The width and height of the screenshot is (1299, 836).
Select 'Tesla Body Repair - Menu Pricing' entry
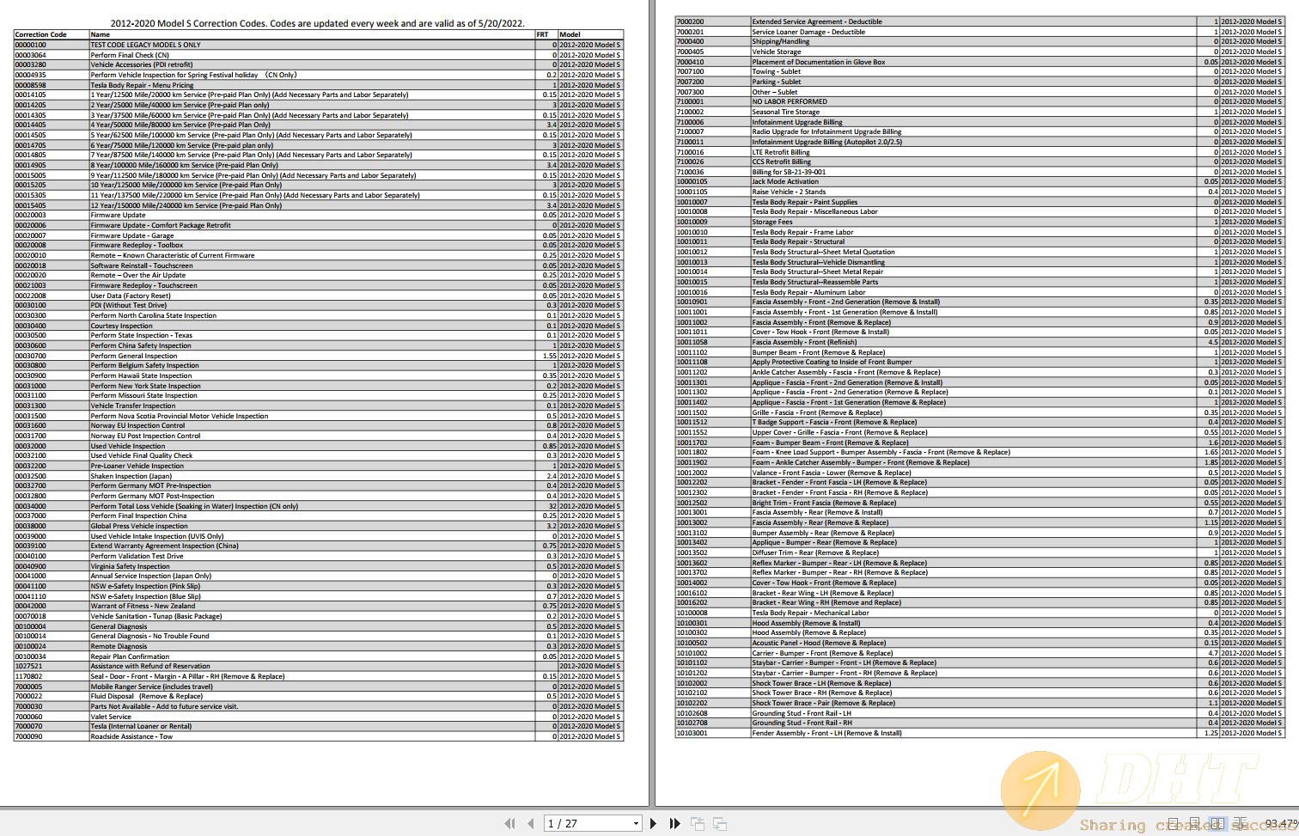click(x=142, y=85)
